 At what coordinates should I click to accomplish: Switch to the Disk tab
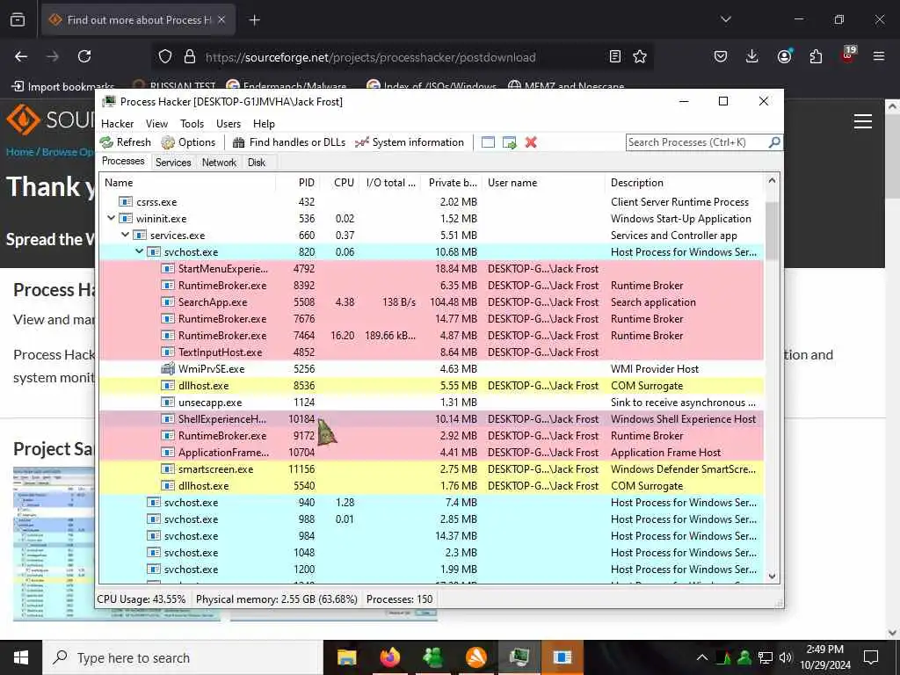[257, 163]
